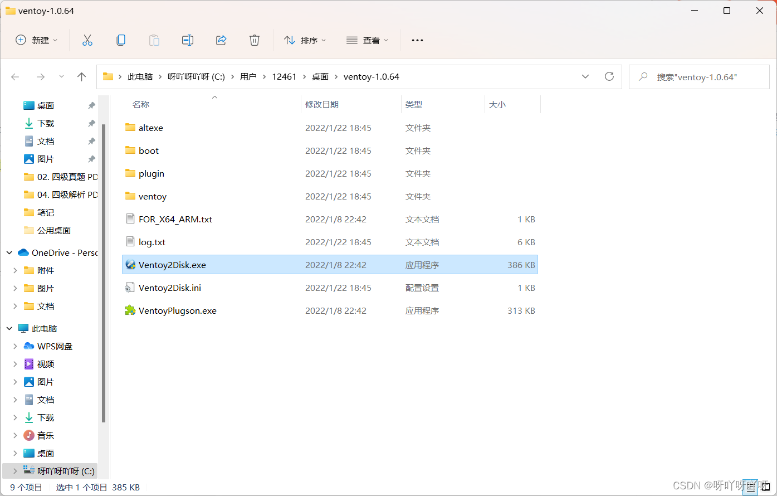Open the address bar history dropdown

click(x=585, y=76)
